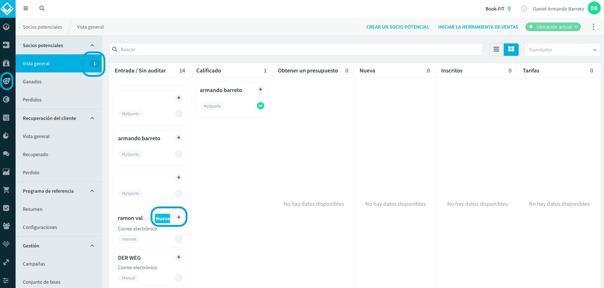Open the members contact card sidebar icon
This screenshot has width=604, height=288.
click(x=6, y=63)
